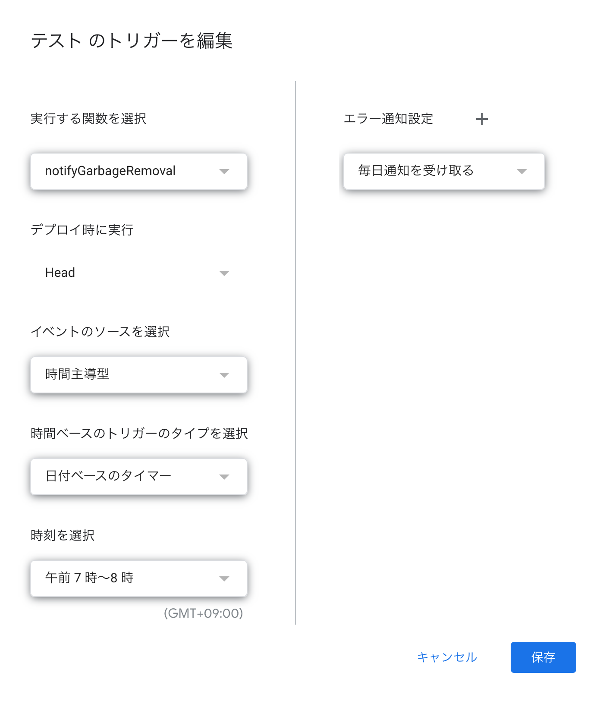Click the テスト のトリガーを編集 dialog title

coord(132,41)
